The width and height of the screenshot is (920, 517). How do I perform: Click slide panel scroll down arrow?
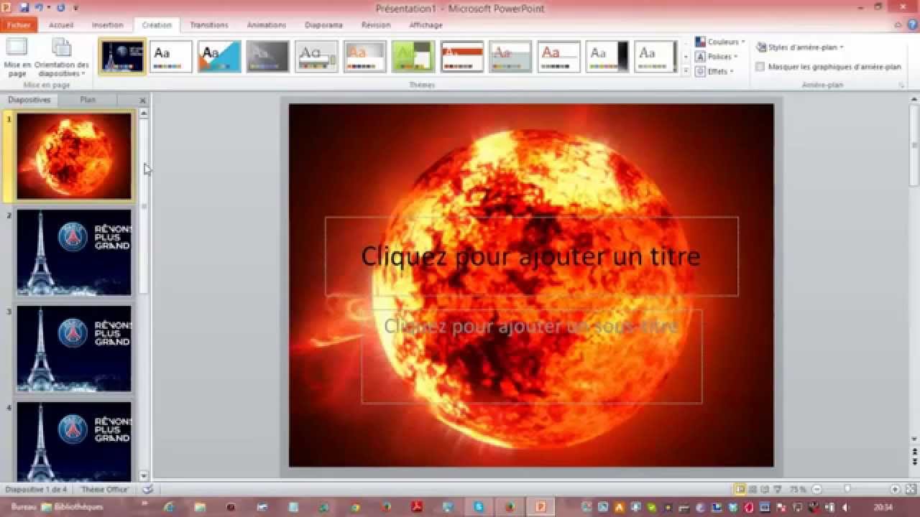tap(144, 475)
